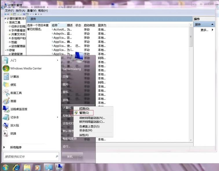Expand 记事本 recent files arrow
Image resolution: width=219 pixels, height=171 pixels.
coord(58,117)
